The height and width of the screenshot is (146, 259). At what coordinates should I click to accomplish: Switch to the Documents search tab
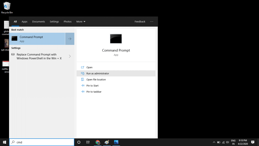38,22
